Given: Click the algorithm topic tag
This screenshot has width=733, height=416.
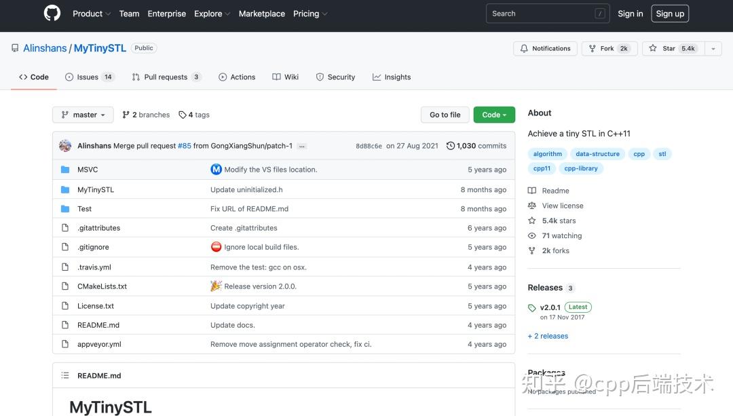Looking at the screenshot, I should (548, 154).
